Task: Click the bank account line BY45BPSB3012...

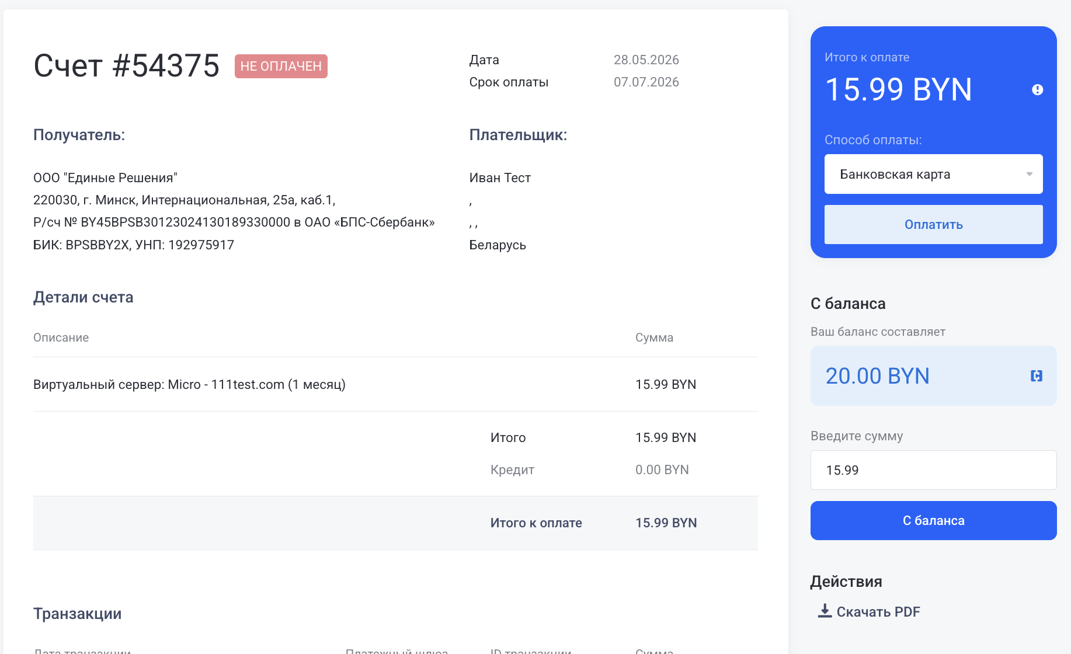Action: point(234,222)
